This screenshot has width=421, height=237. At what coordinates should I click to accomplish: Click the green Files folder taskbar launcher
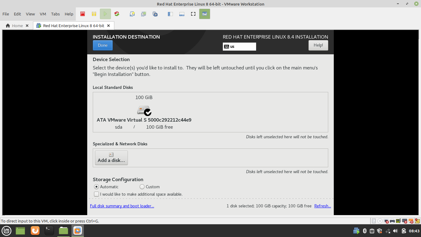[20, 231]
